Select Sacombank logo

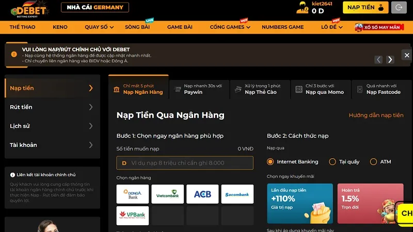pos(237,194)
